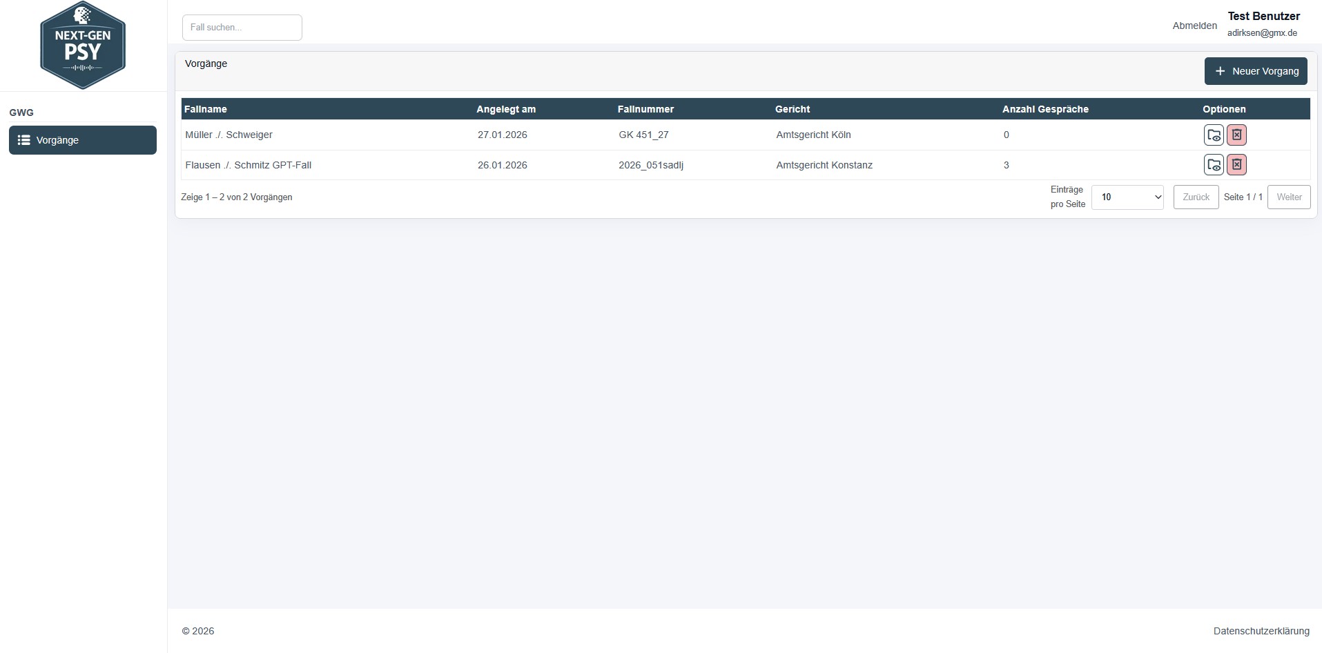Screen dimensions: 1322x653
Task: Open the Flausen ./. Schmitz case folder icon
Action: pyautogui.click(x=1213, y=165)
